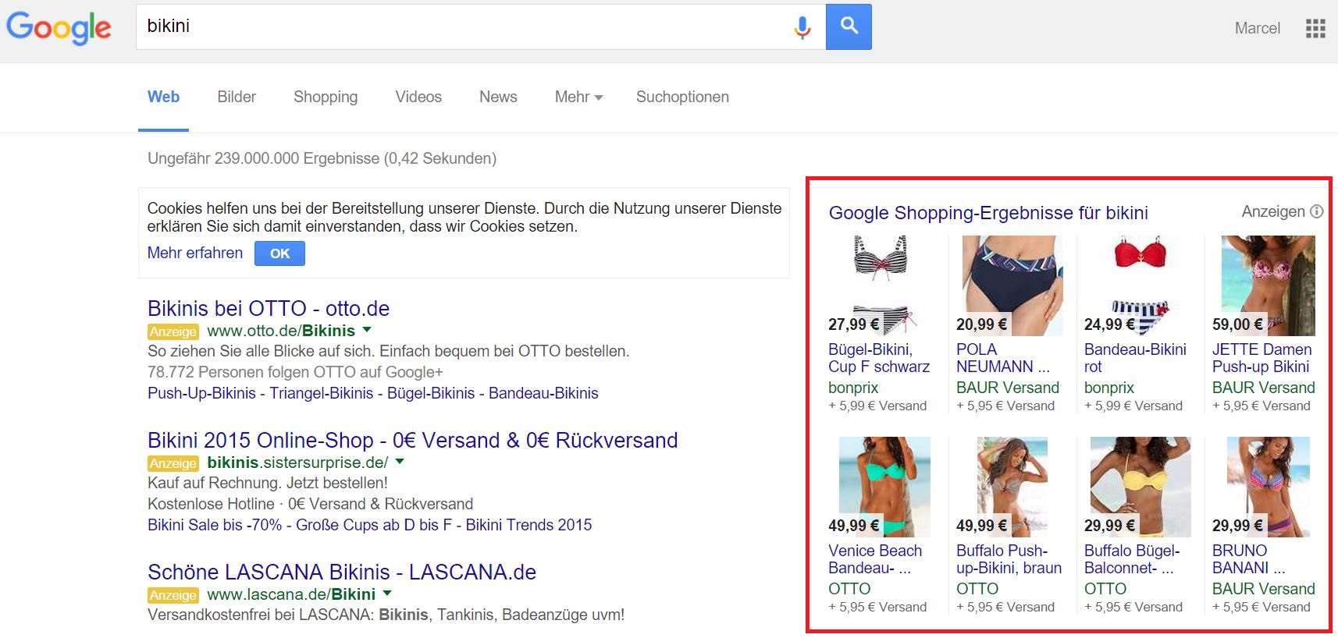Viewport: 1338px width, 638px height.
Task: Open the Triangel-Bikinis sitelink
Action: point(322,393)
